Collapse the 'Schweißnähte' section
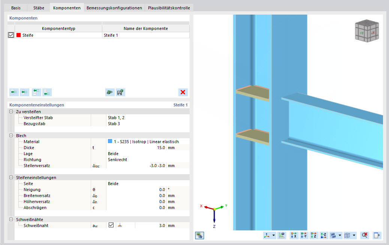Screen dimensions: 389x245 pos(11,220)
